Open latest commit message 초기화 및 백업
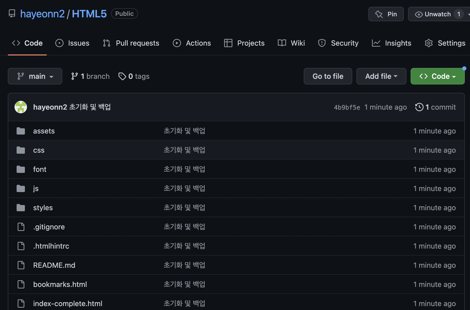The width and height of the screenshot is (470, 310). coord(90,107)
